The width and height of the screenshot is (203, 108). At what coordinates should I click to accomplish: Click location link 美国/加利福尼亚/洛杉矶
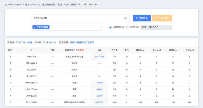[82, 42]
